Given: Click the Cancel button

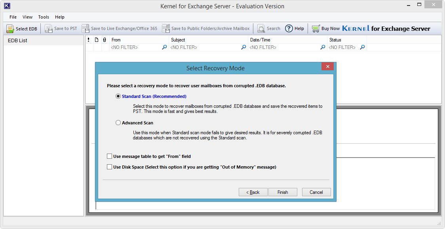Looking at the screenshot, I should (316, 192).
